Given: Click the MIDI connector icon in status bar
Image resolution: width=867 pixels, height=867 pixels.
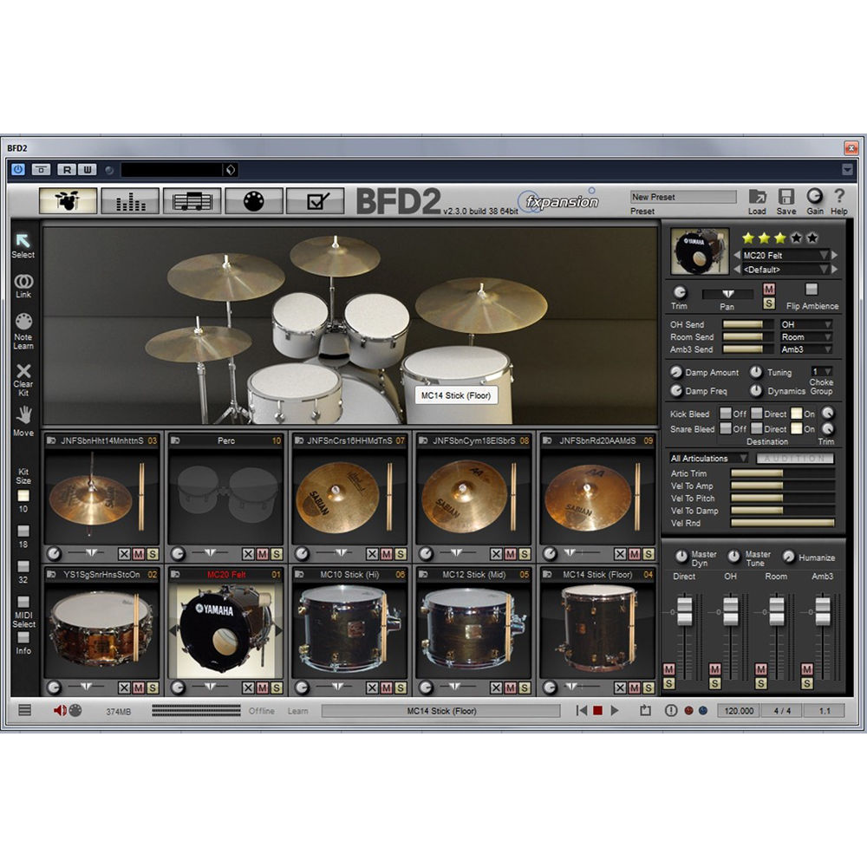Looking at the screenshot, I should (x=75, y=711).
